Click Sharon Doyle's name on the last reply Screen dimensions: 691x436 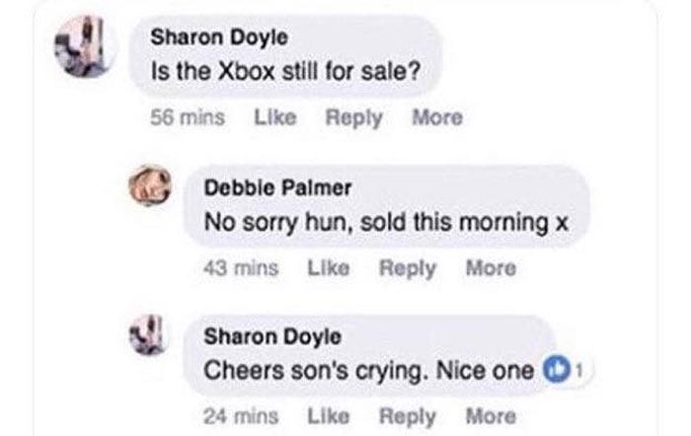coord(272,337)
